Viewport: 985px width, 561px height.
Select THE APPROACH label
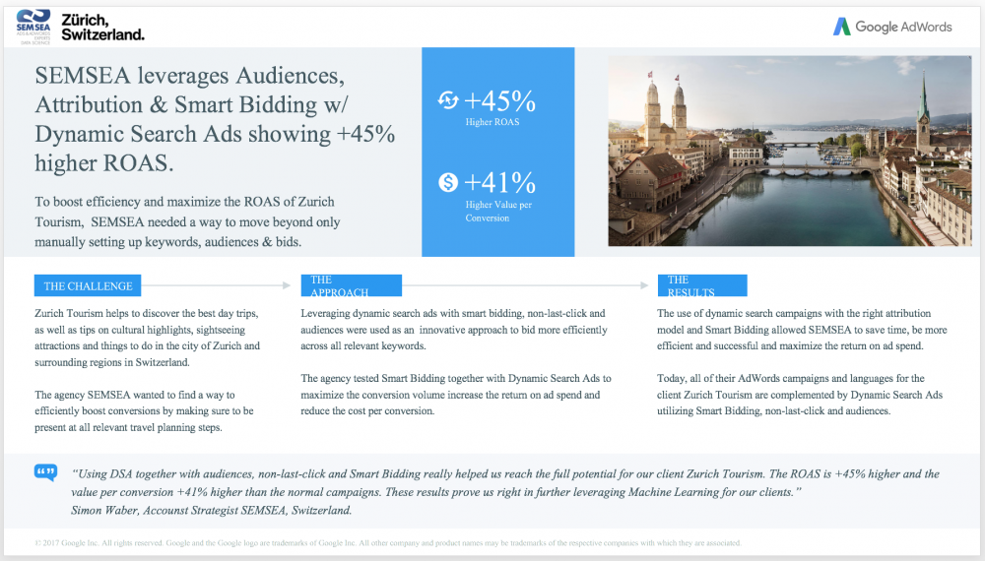click(x=352, y=285)
